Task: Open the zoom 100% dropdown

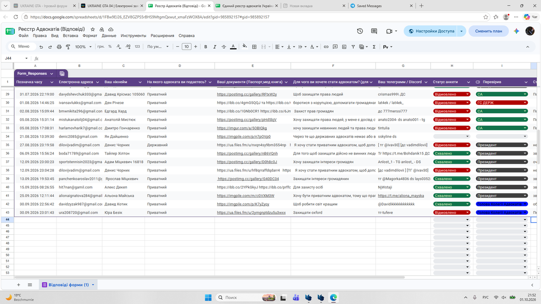Action: pyautogui.click(x=83, y=47)
